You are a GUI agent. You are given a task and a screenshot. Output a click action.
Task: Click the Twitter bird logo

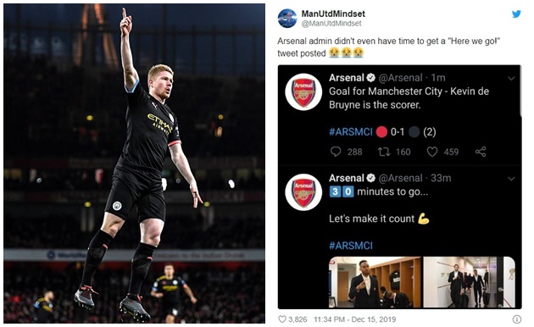point(517,14)
